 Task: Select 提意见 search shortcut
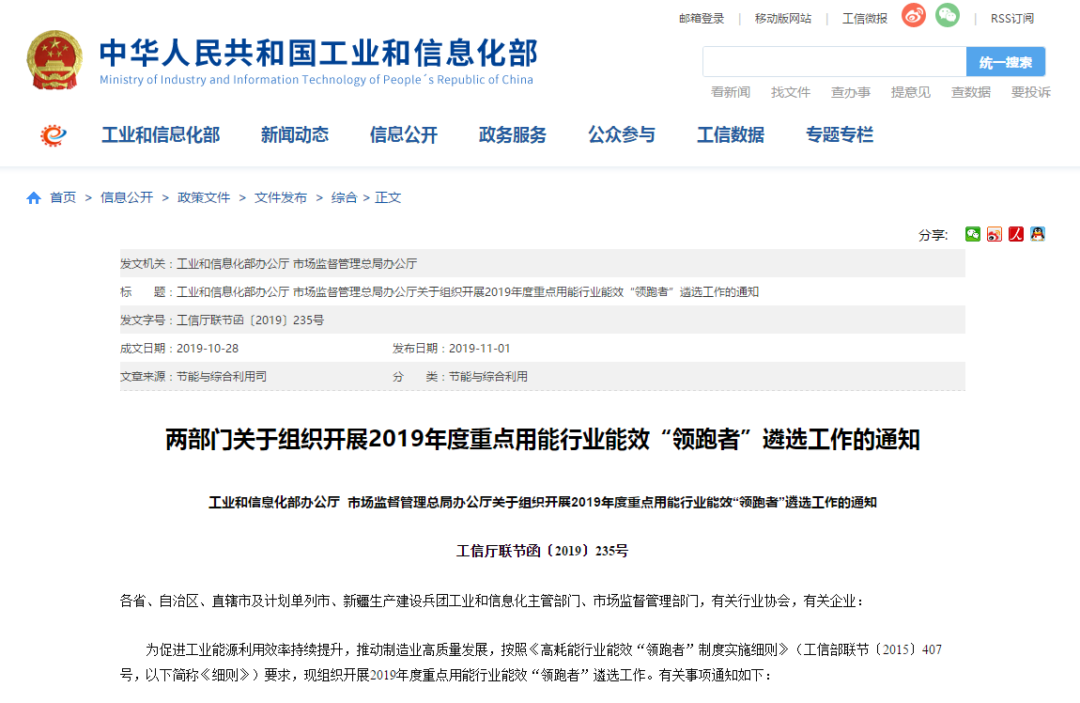911,92
